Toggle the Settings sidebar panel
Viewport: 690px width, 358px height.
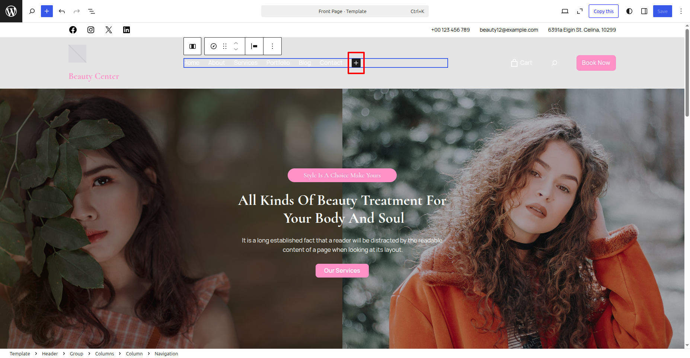tap(644, 11)
